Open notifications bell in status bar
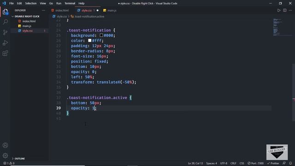 click(x=290, y=163)
